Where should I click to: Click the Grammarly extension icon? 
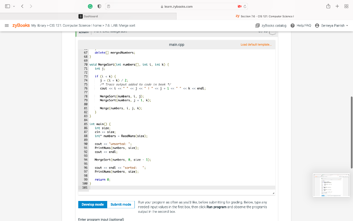click(x=90, y=6)
